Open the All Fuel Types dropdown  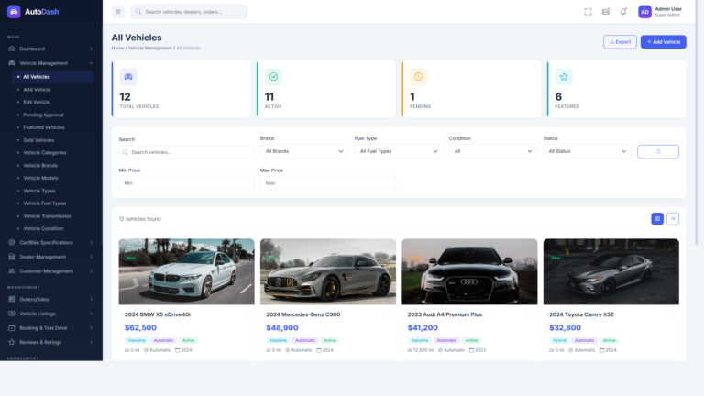click(398, 151)
